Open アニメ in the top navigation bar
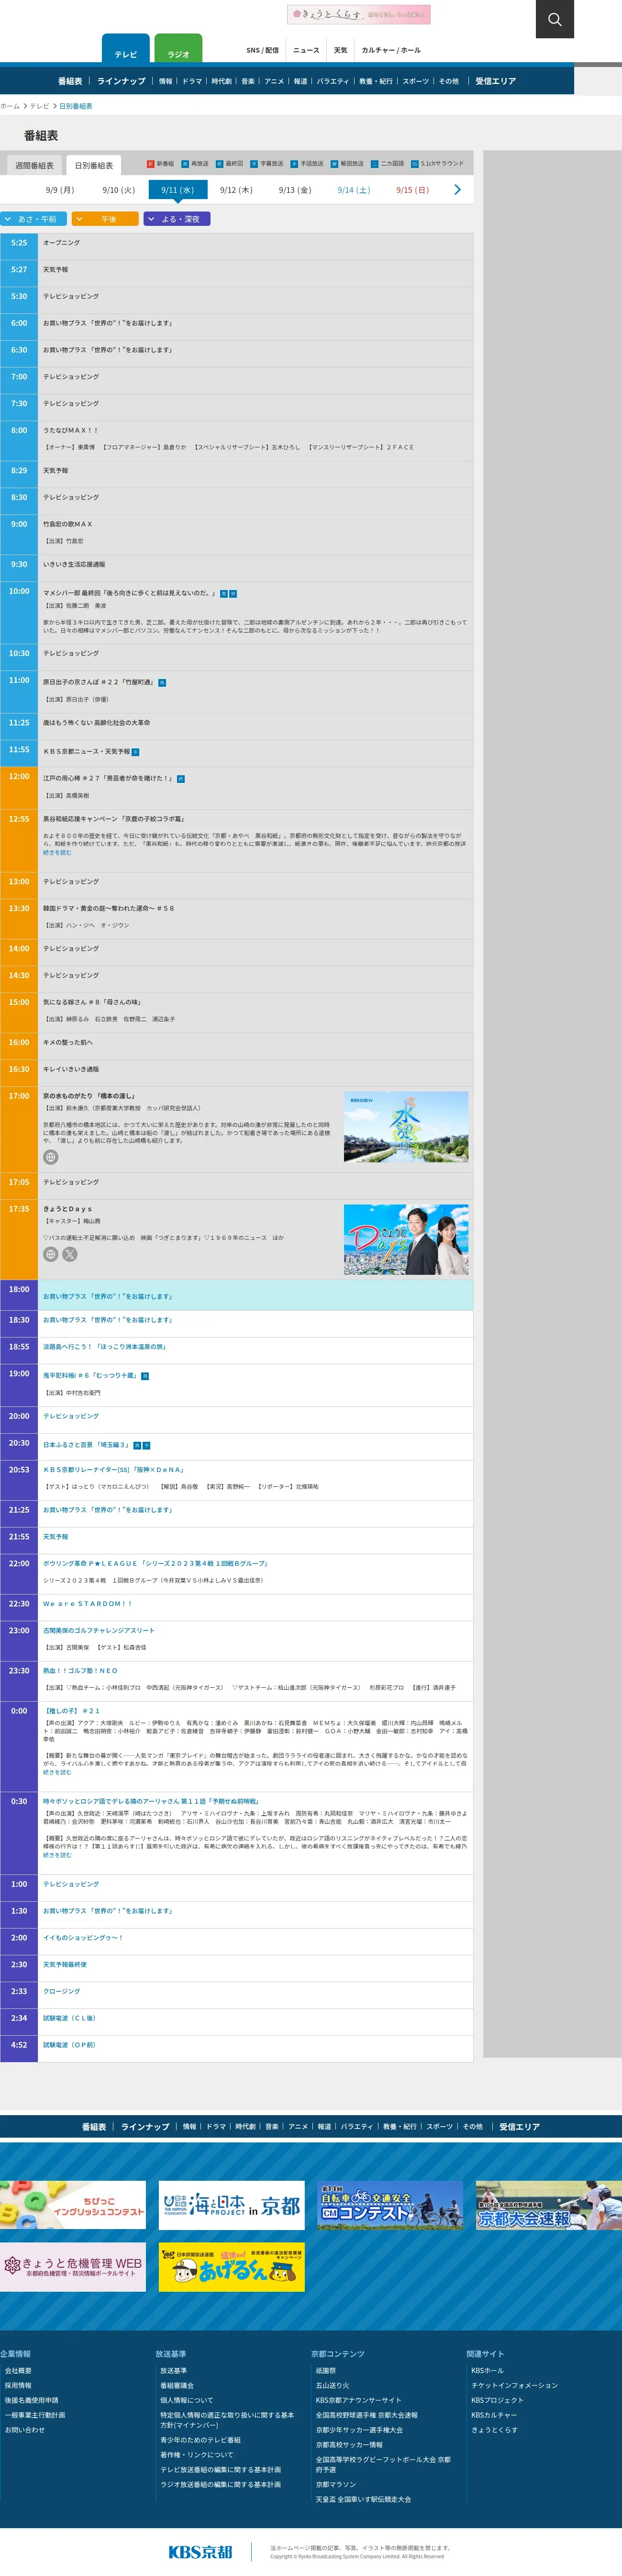622x2576 pixels. point(274,81)
